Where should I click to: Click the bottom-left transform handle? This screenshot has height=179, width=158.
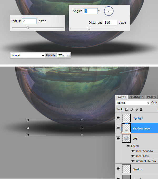28,135
